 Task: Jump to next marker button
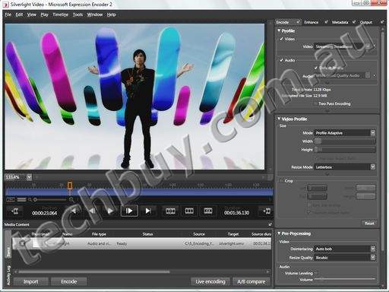click(148, 211)
